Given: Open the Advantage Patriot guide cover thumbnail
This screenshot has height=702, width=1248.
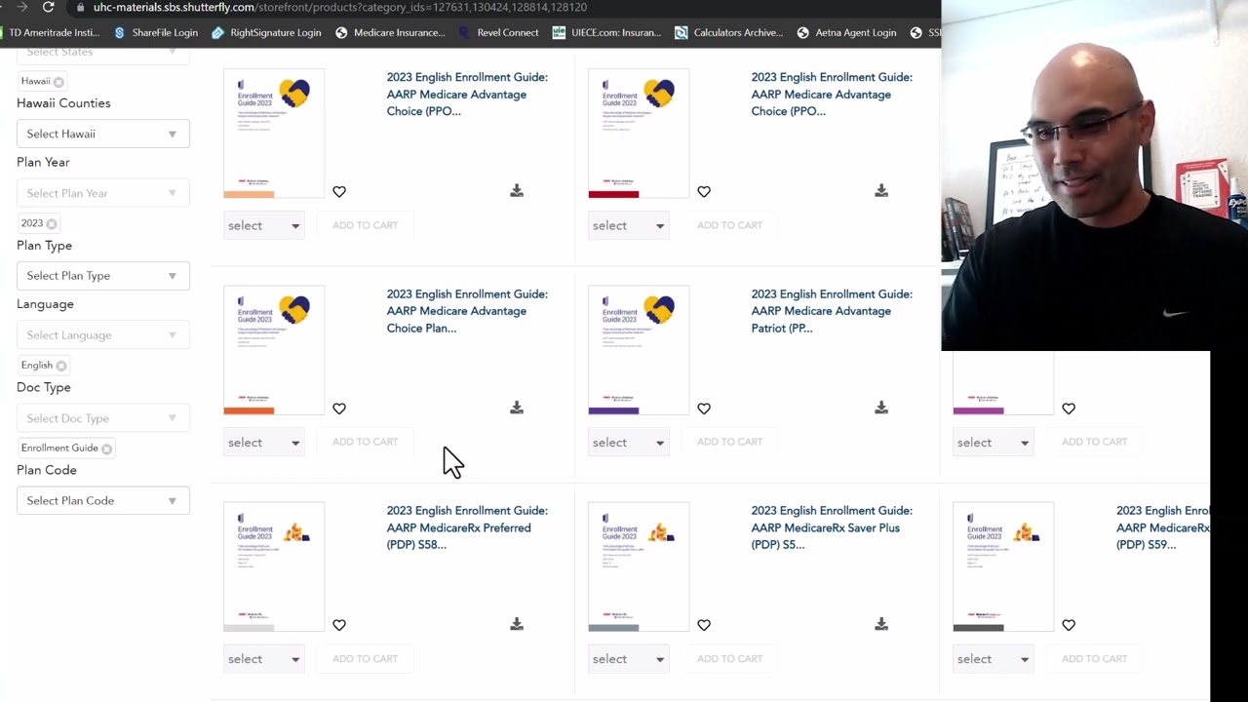Looking at the screenshot, I should 639,350.
